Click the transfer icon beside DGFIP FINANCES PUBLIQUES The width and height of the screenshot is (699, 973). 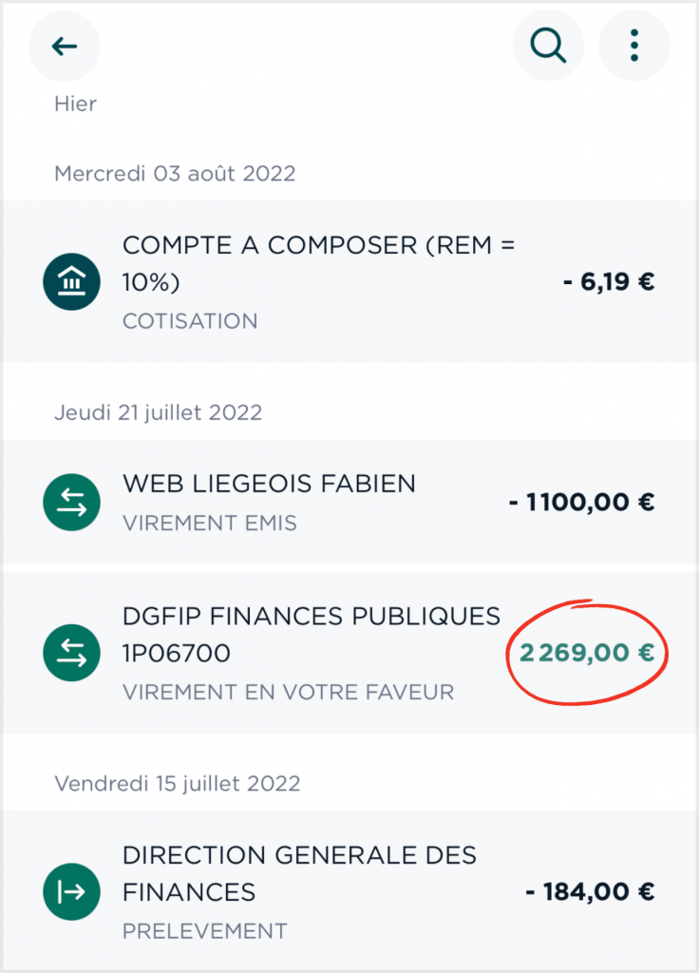71,653
